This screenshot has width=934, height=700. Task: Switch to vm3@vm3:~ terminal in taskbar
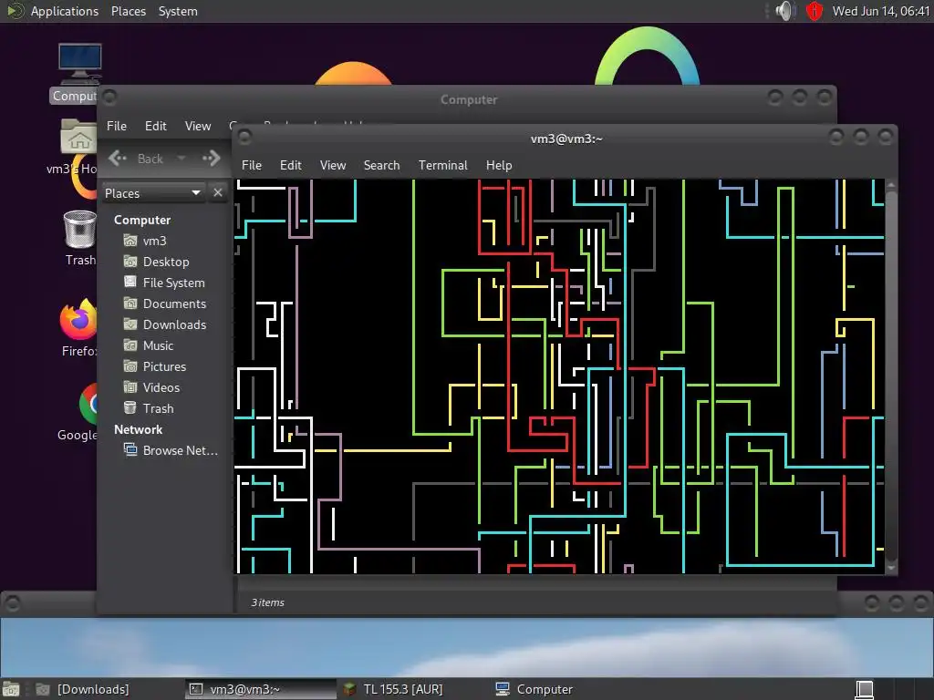pos(261,689)
